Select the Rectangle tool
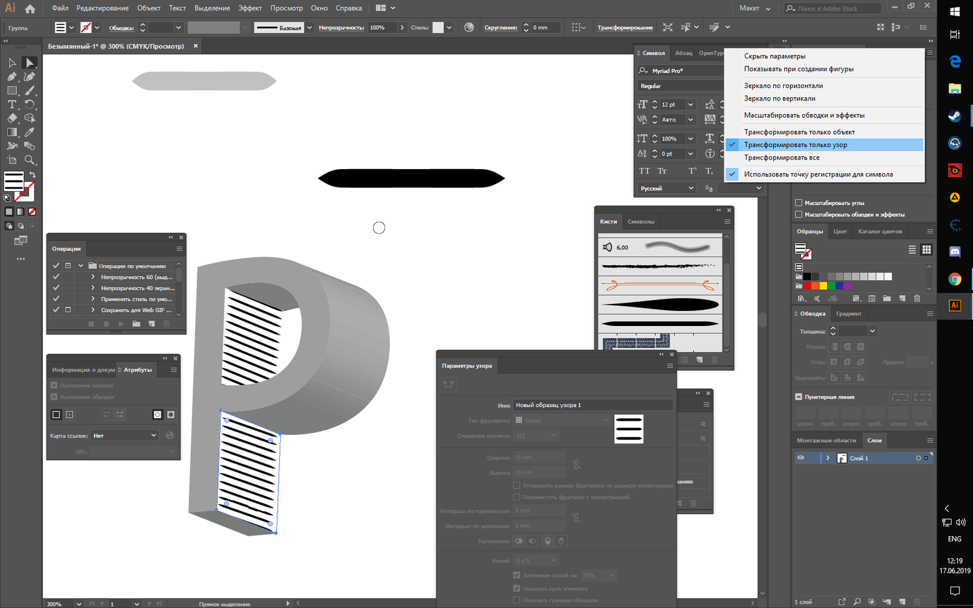The image size is (973, 608). (12, 91)
